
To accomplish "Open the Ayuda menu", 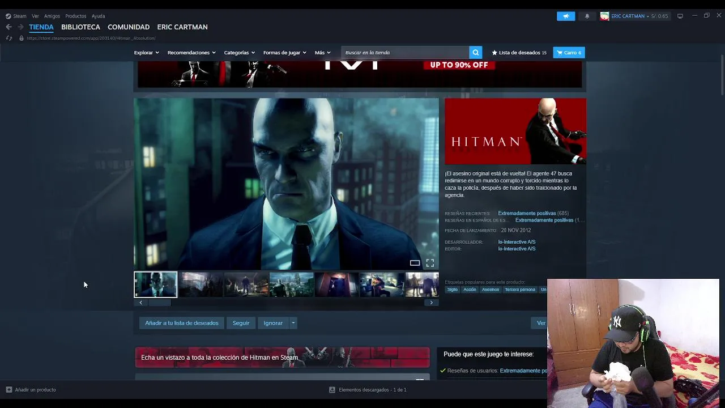I will (98, 16).
